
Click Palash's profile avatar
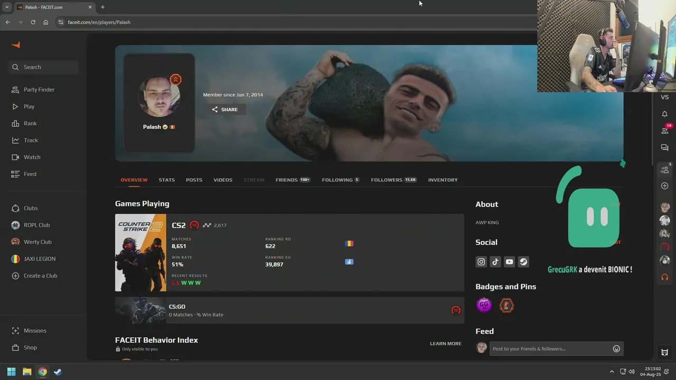click(x=159, y=96)
